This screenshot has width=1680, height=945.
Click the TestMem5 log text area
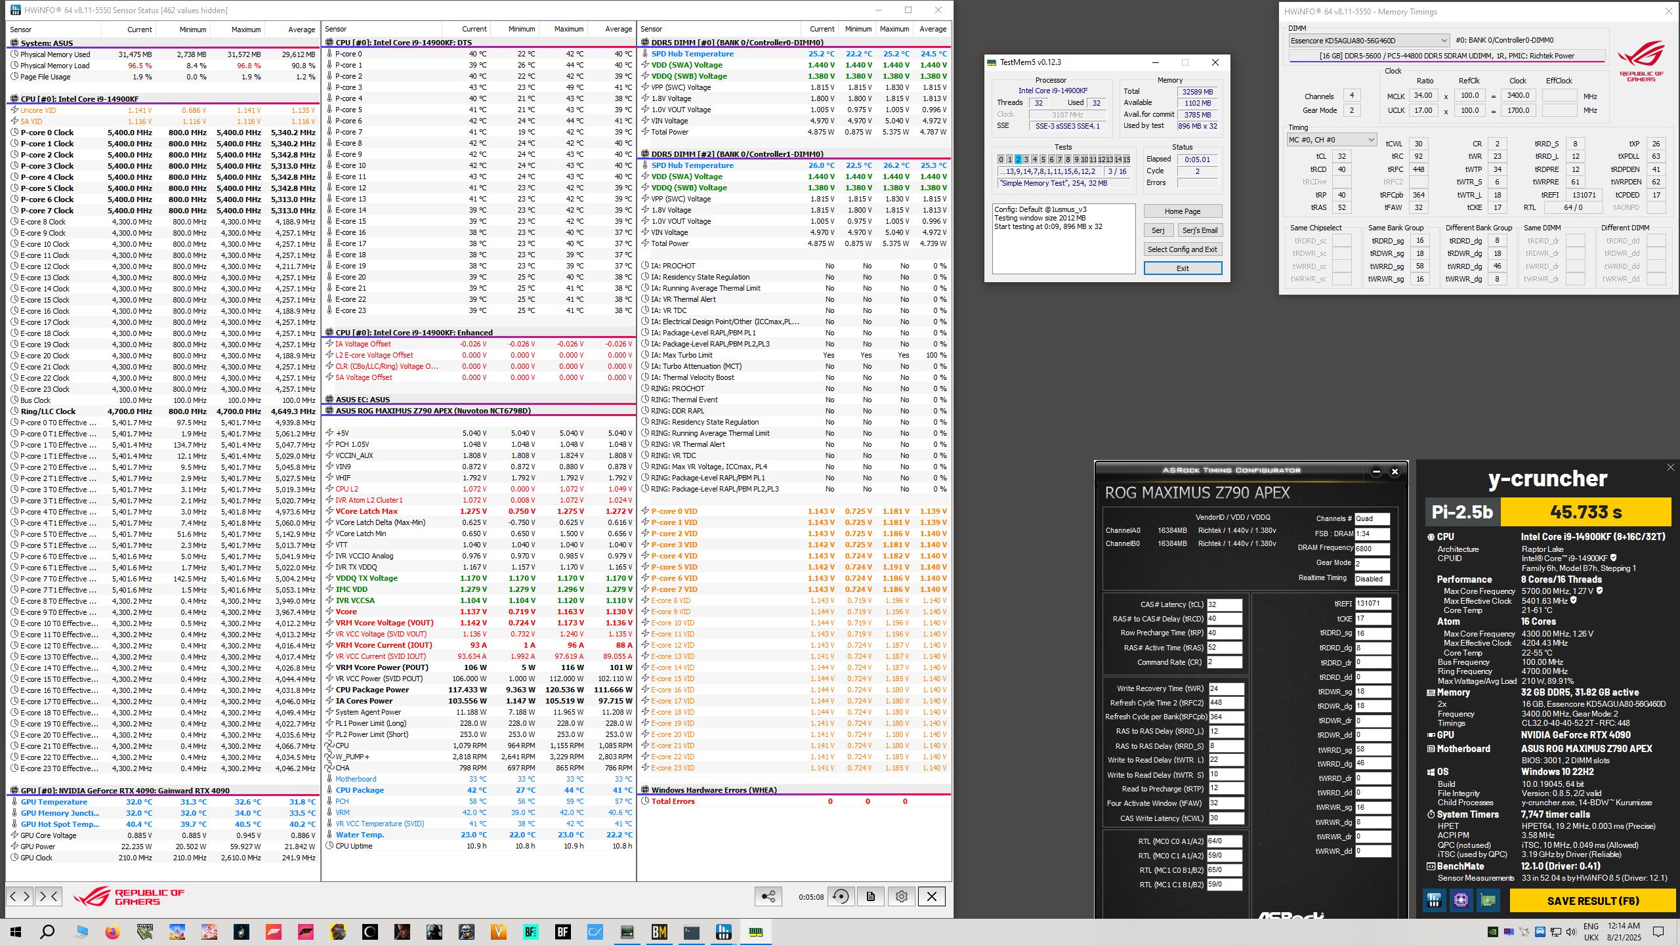[x=1063, y=238]
